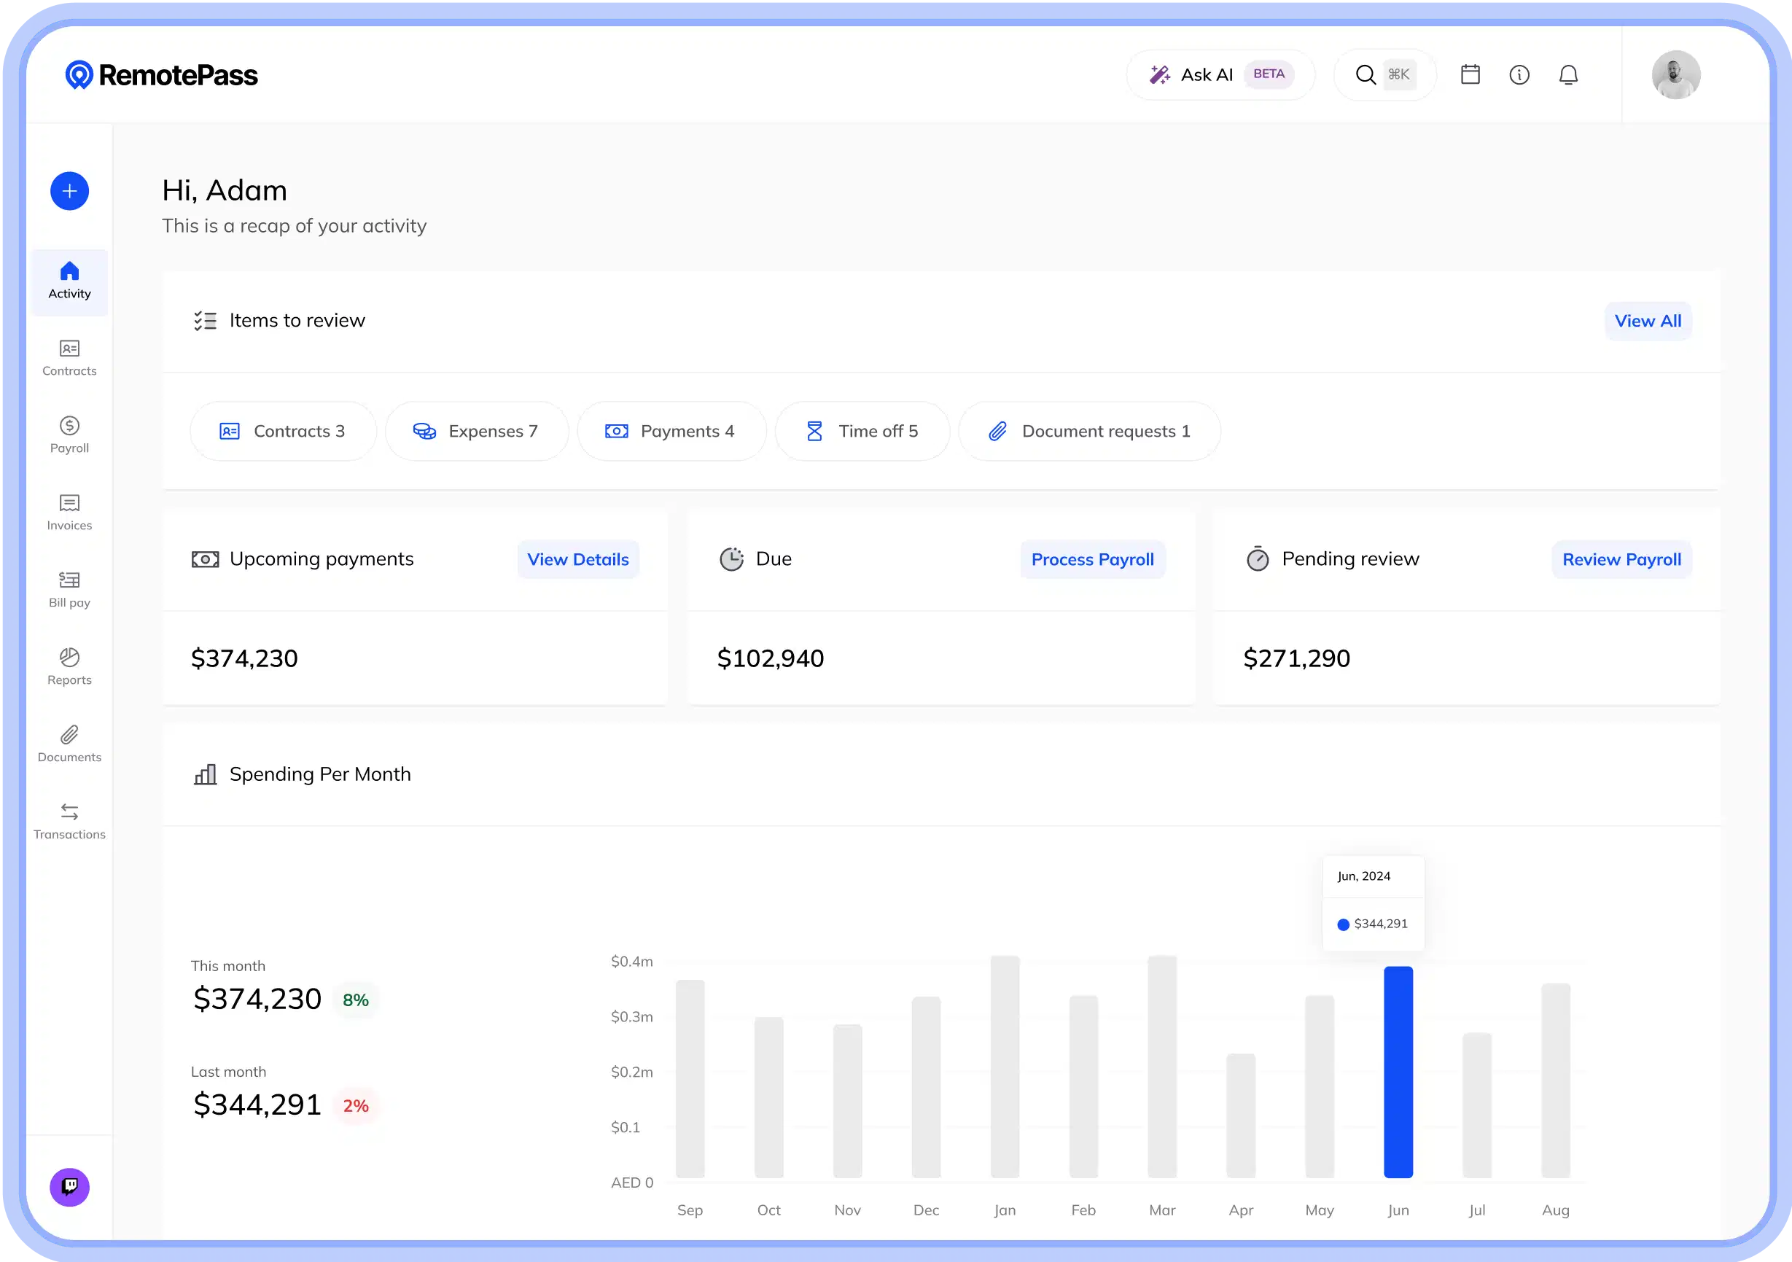Select the Expenses 7 review chip
This screenshot has height=1262, width=1792.
(476, 432)
